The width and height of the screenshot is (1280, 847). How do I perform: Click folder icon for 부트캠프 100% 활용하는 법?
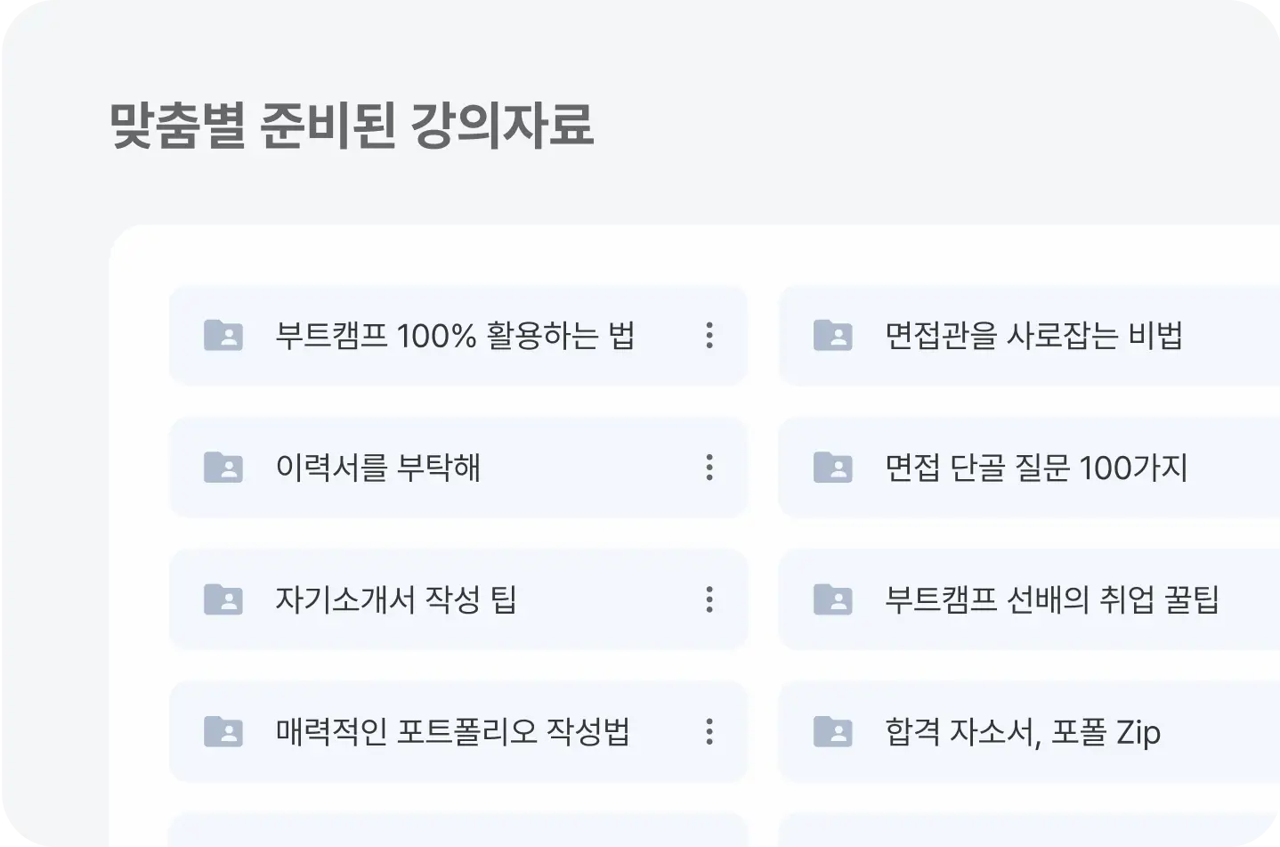tap(223, 336)
